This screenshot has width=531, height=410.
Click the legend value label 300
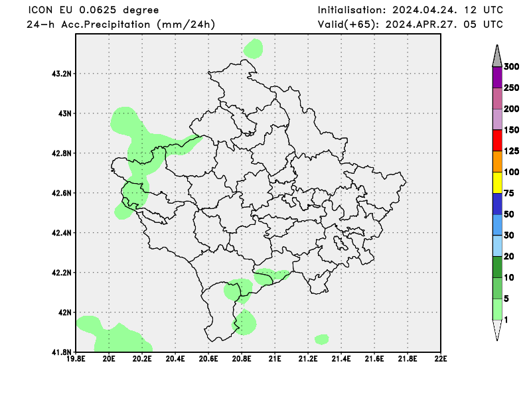[512, 67]
